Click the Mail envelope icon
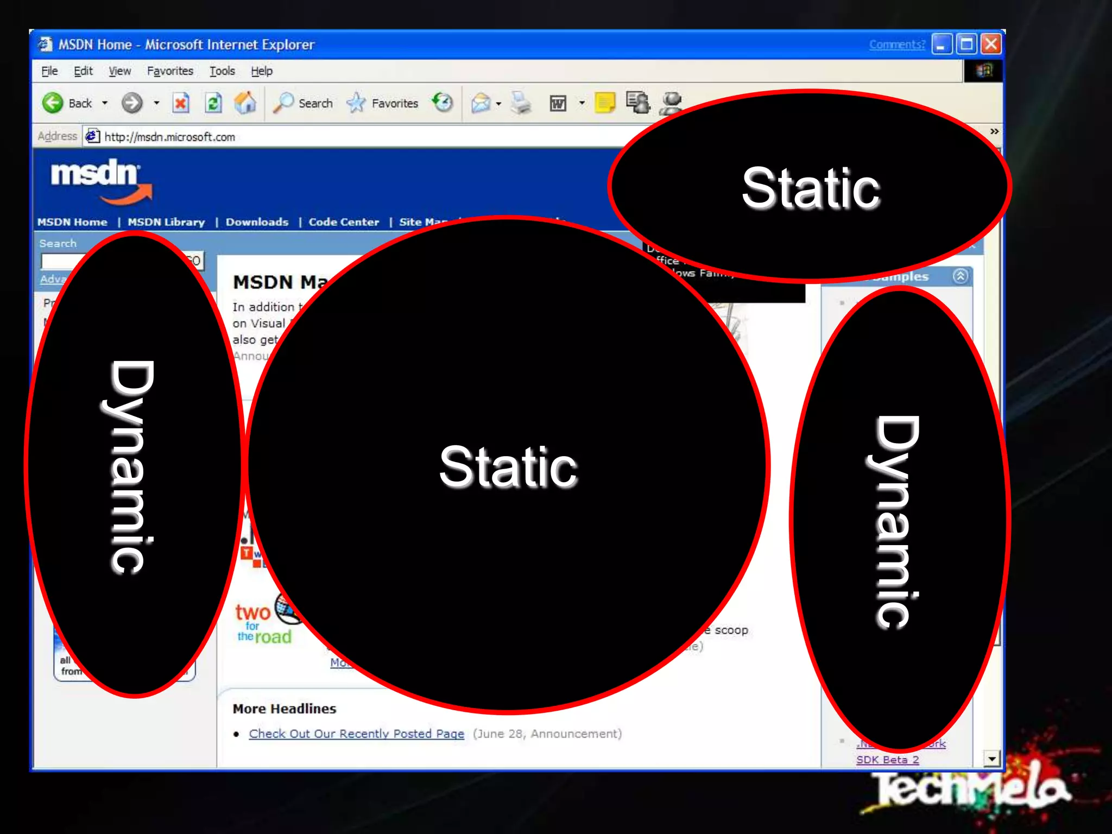 click(x=481, y=103)
